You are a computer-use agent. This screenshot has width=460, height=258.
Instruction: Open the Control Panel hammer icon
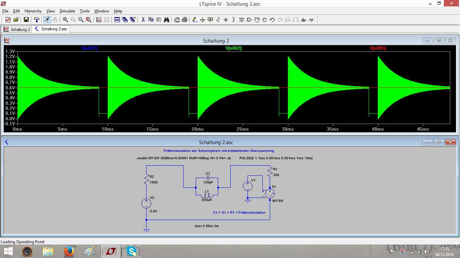pyautogui.click(x=37, y=20)
